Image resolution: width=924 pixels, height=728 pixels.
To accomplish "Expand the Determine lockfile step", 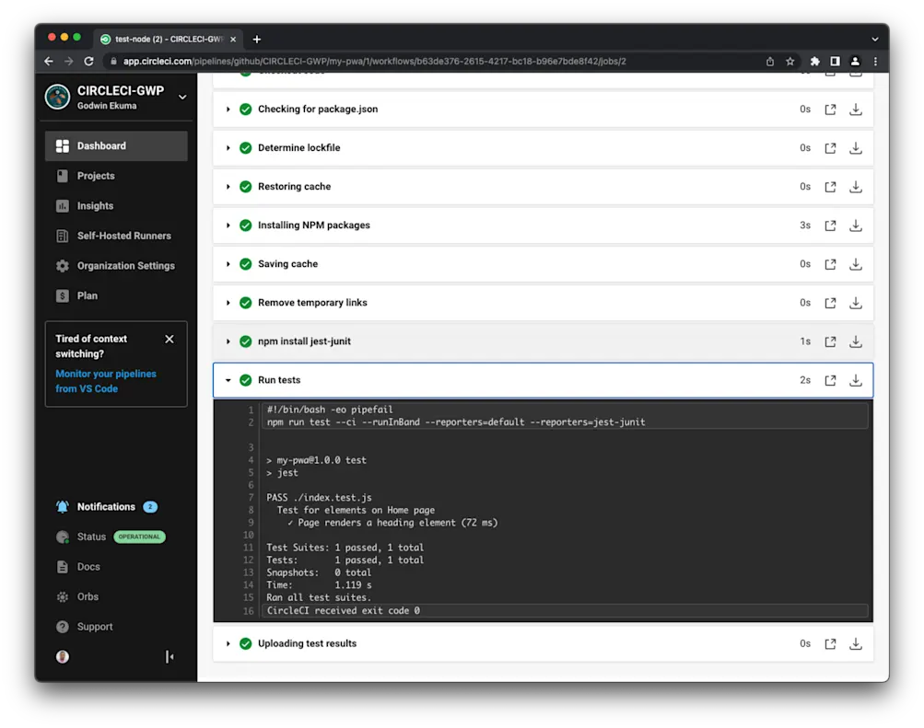I will pos(228,148).
